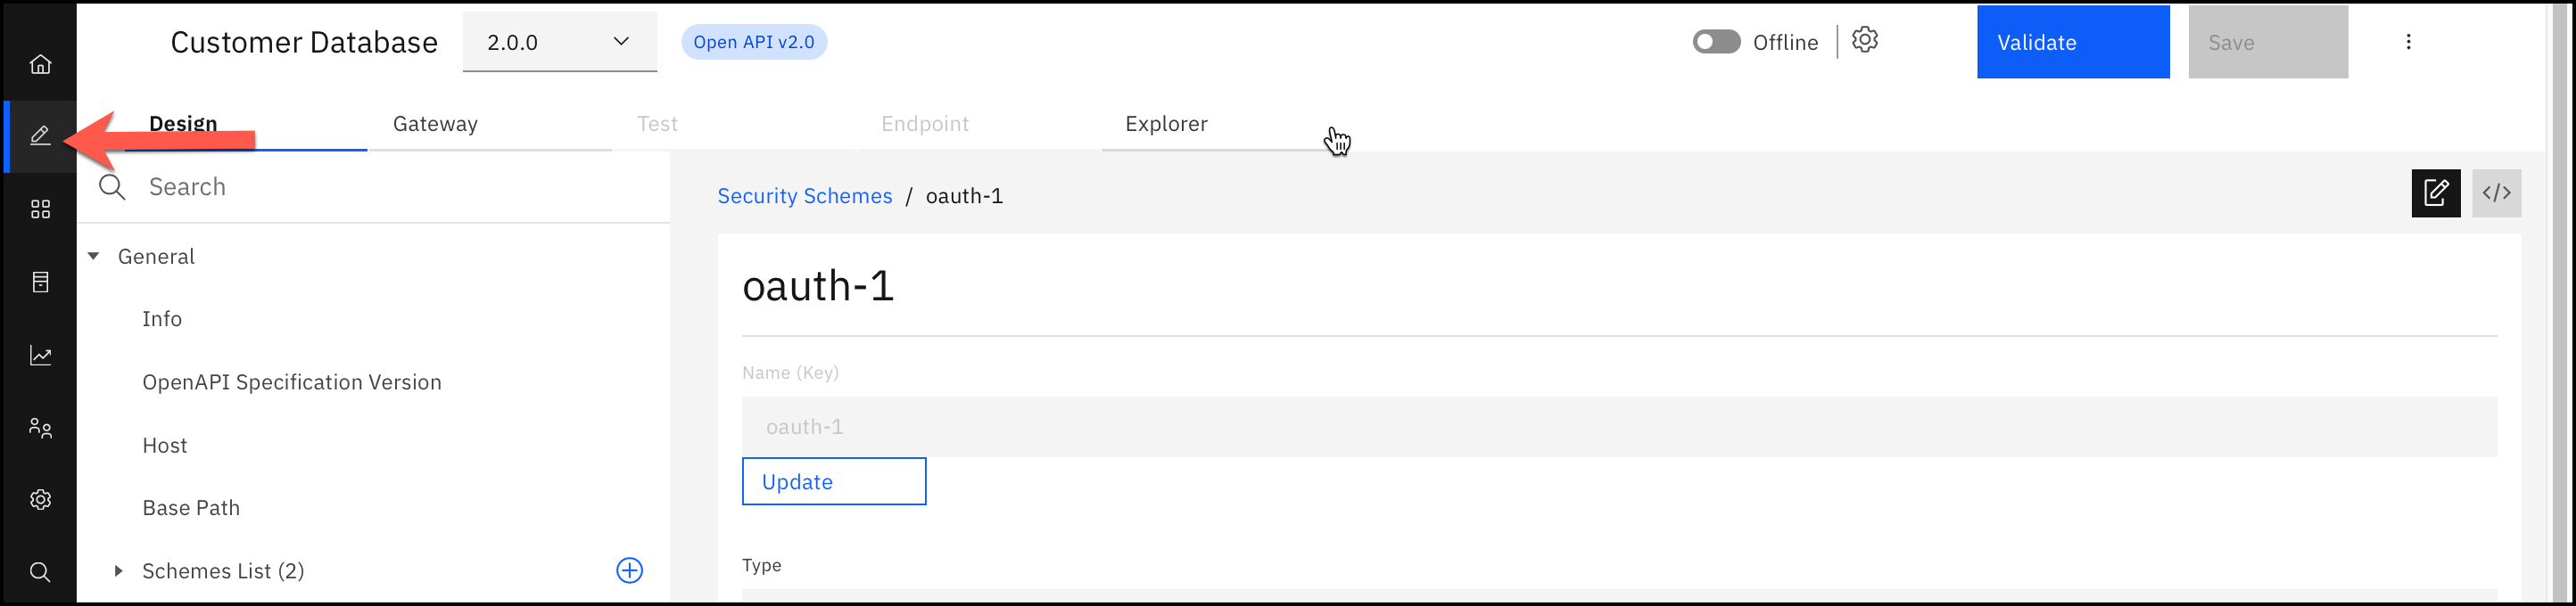Screen dimensions: 2576x606
Task: Expand the Schemes List tree item
Action: pyautogui.click(x=119, y=570)
